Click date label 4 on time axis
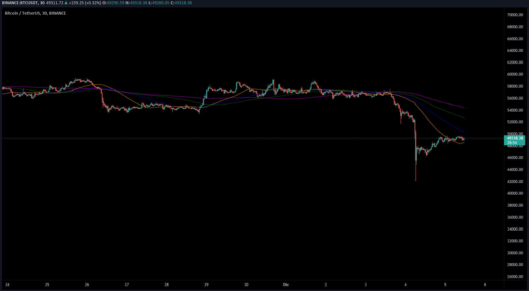Image resolution: width=529 pixels, height=291 pixels. pyautogui.click(x=405, y=285)
